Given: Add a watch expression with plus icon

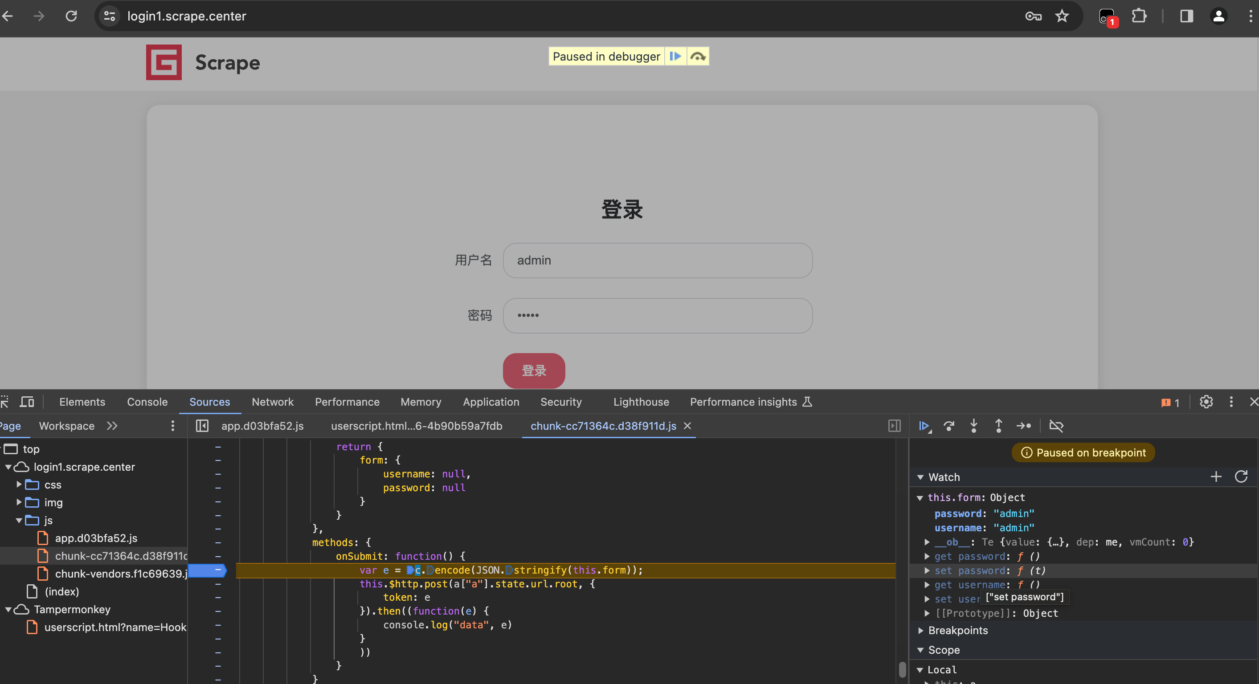Looking at the screenshot, I should click(x=1216, y=476).
